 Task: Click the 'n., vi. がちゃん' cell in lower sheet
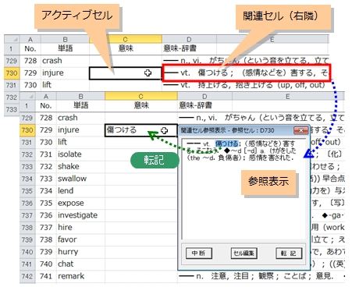pos(261,118)
